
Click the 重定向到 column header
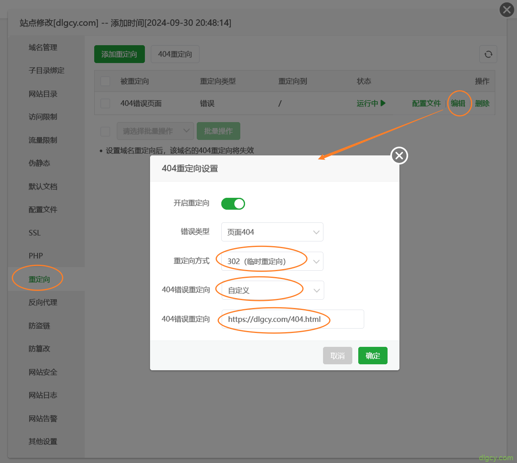click(293, 81)
